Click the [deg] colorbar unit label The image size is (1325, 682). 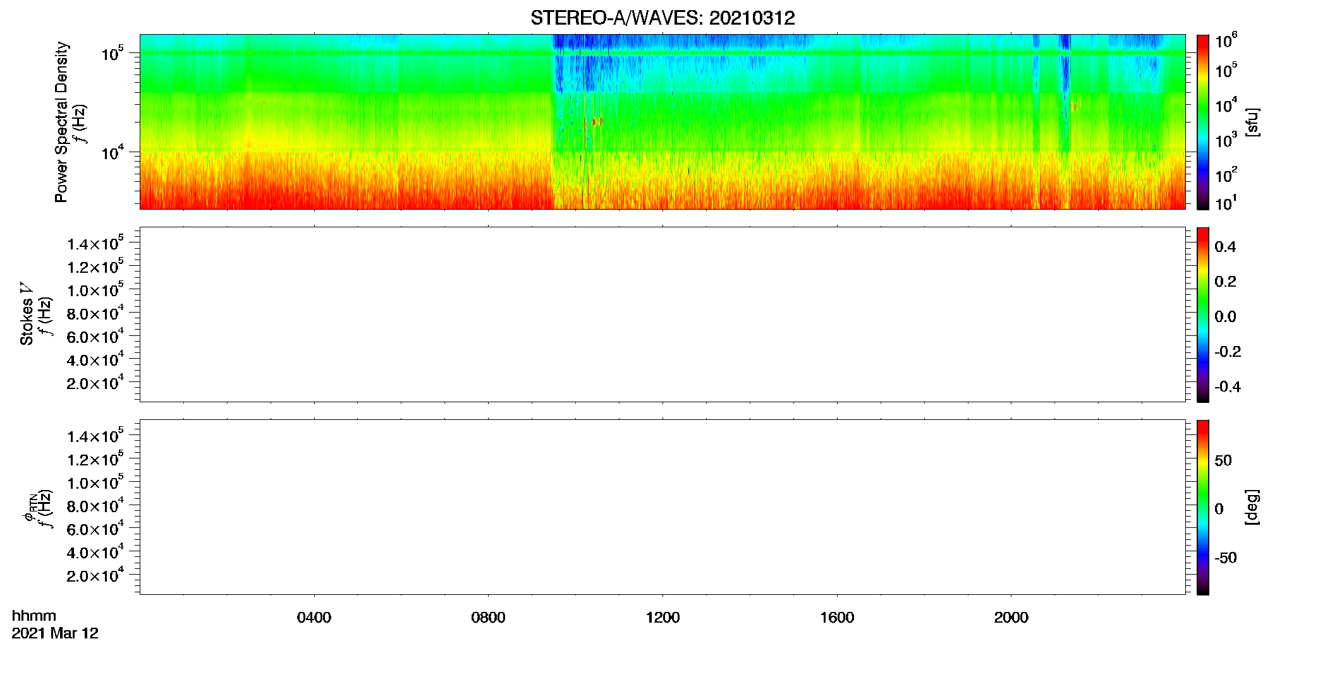[1252, 507]
